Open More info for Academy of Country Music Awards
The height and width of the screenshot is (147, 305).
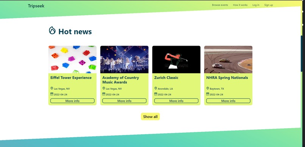[x=124, y=101]
